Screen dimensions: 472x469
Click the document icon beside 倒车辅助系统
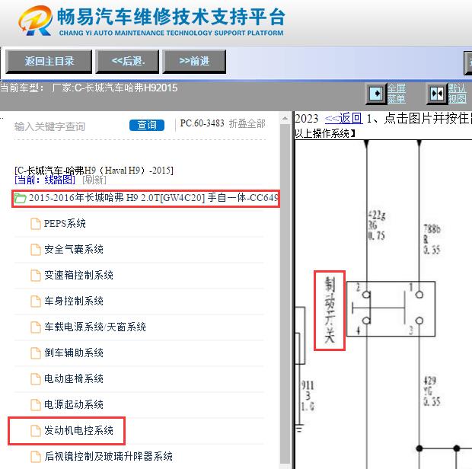pos(36,353)
